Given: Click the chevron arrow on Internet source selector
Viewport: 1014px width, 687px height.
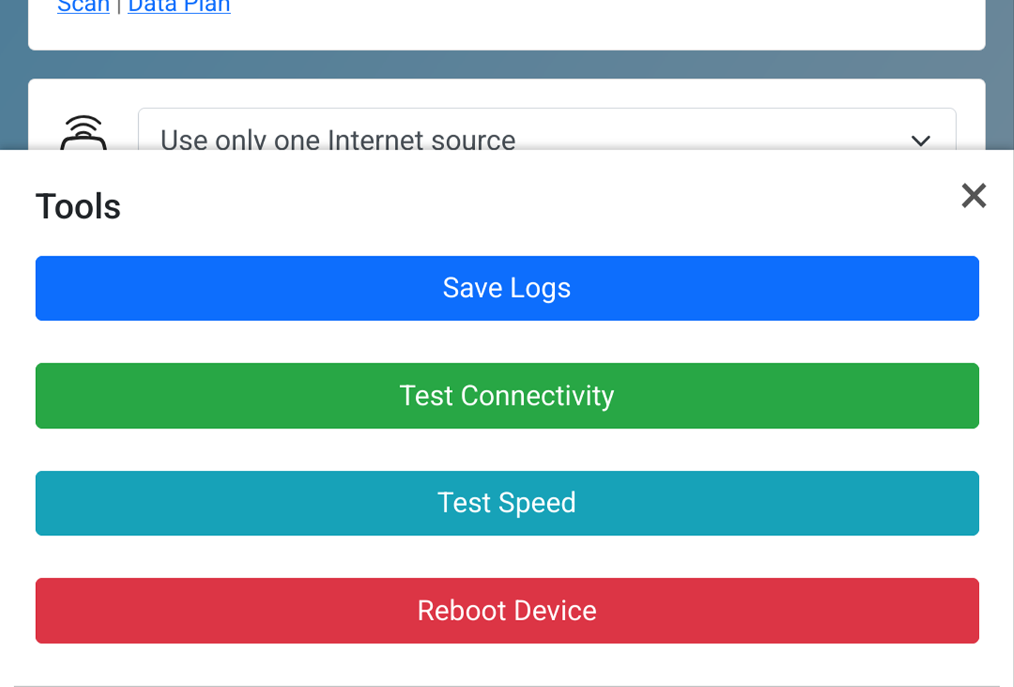Looking at the screenshot, I should point(920,141).
